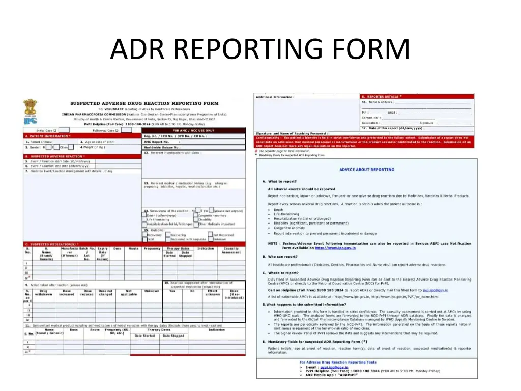
Task: Open the http://www.ipc.gov.in link in NOTE
Action: click(335, 248)
